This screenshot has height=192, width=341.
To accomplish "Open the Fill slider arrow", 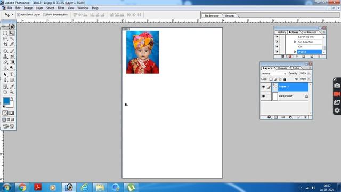I will click(x=309, y=79).
